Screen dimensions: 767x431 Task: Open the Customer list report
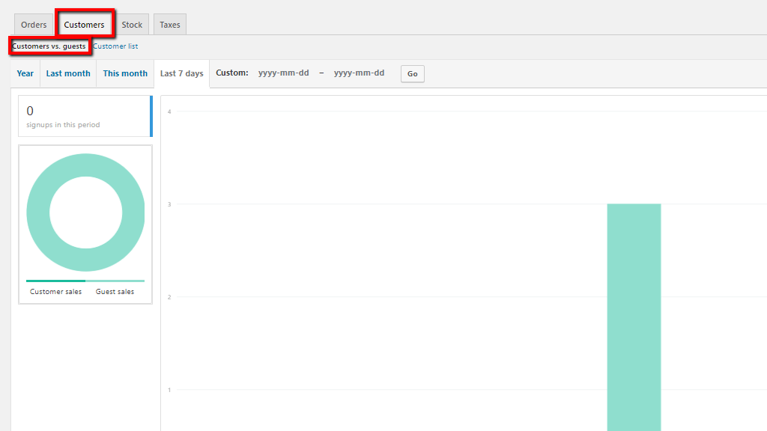[115, 46]
